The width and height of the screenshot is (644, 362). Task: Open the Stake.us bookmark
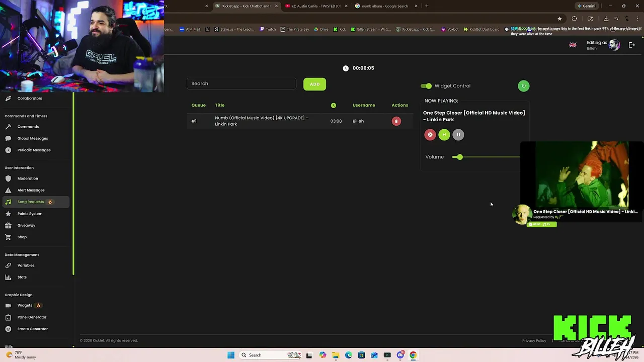pos(234,29)
